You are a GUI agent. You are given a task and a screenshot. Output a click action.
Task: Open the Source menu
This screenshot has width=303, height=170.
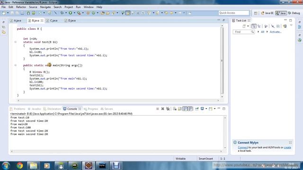33,7
